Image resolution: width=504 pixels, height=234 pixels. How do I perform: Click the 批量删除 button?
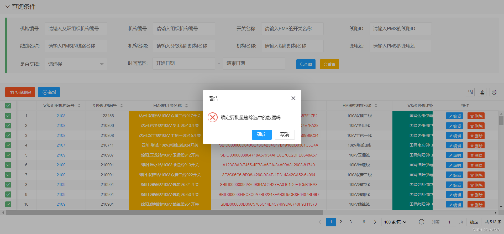coord(20,92)
